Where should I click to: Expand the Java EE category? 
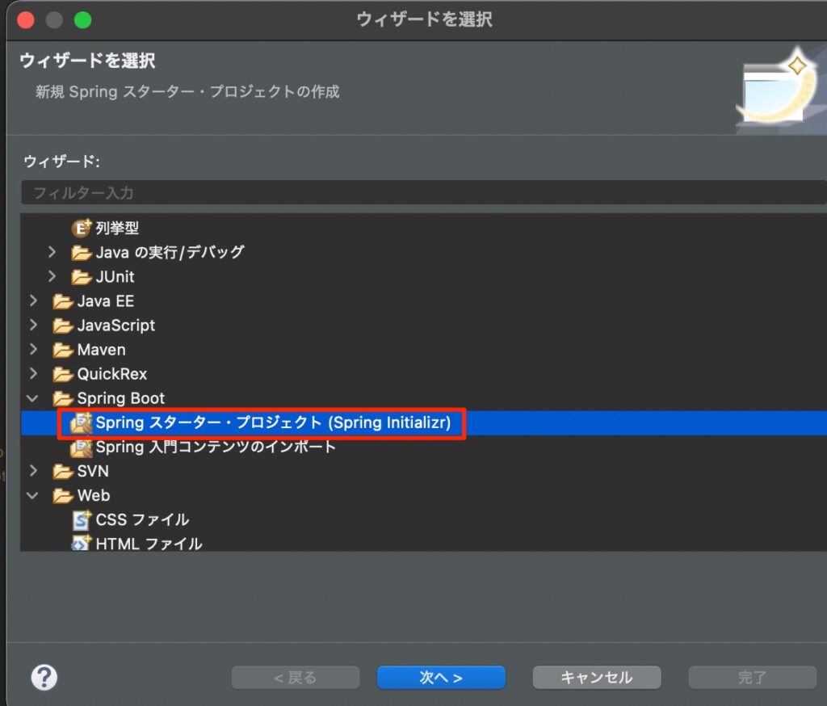tap(33, 301)
